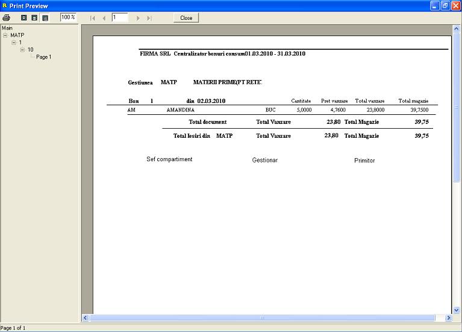462x332 pixels.
Task: Click the zoom percentage field
Action: [68, 17]
